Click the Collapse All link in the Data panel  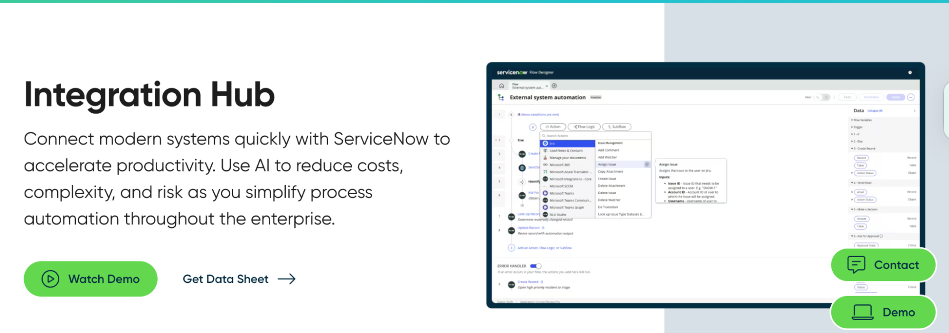[875, 111]
